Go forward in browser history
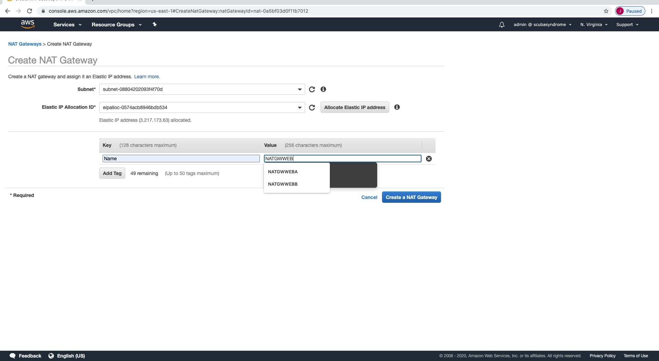Viewport: 659px width, 361px height. (19, 11)
